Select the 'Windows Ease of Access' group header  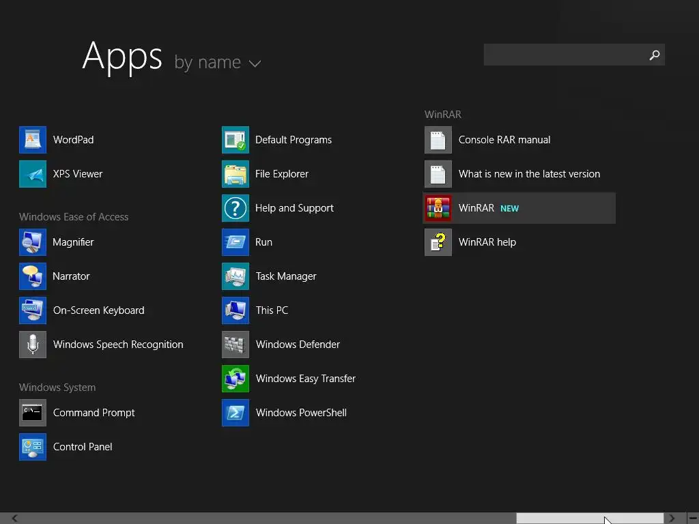click(x=74, y=217)
